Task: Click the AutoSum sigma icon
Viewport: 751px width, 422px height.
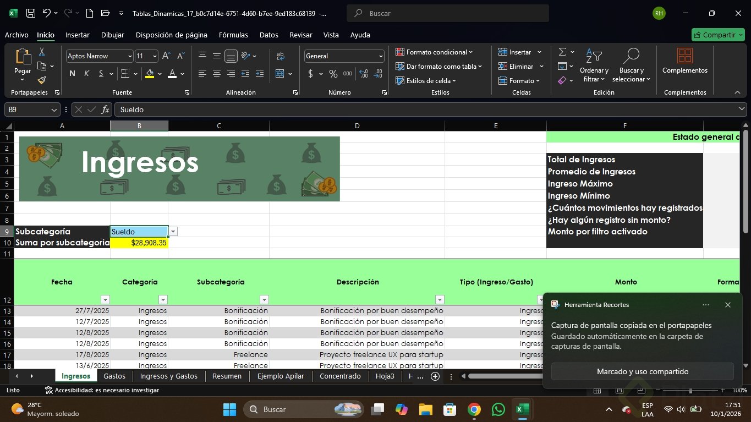Action: [562, 52]
